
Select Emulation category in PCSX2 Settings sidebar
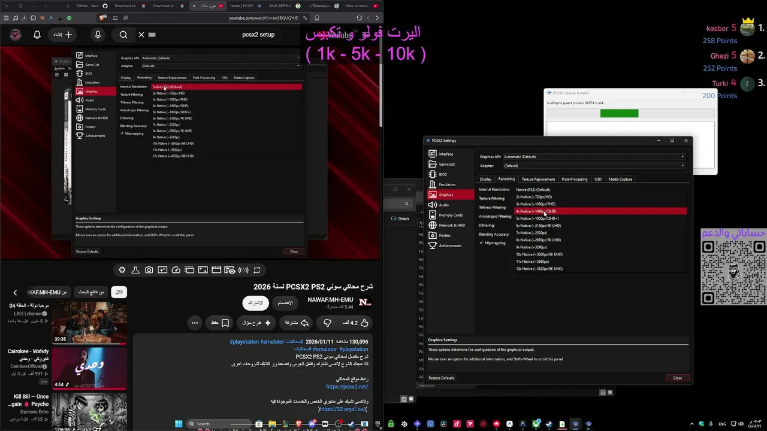pos(451,184)
